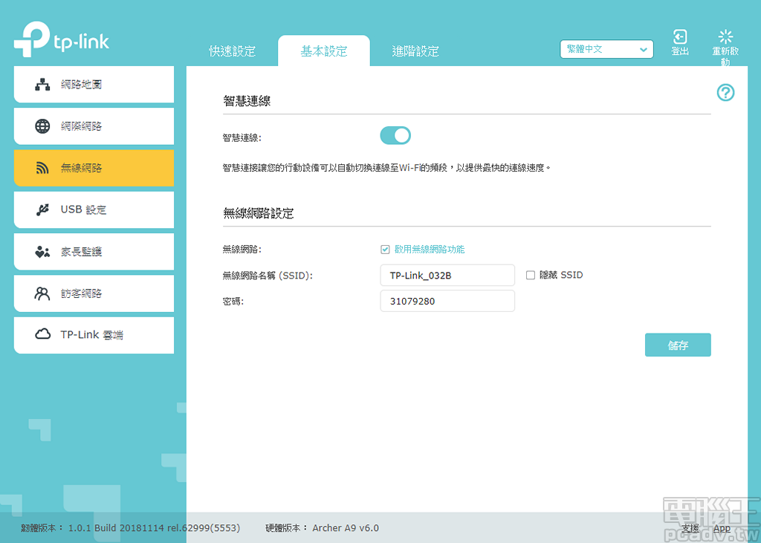
Task: Select the 基本設定 tab
Action: 324,51
